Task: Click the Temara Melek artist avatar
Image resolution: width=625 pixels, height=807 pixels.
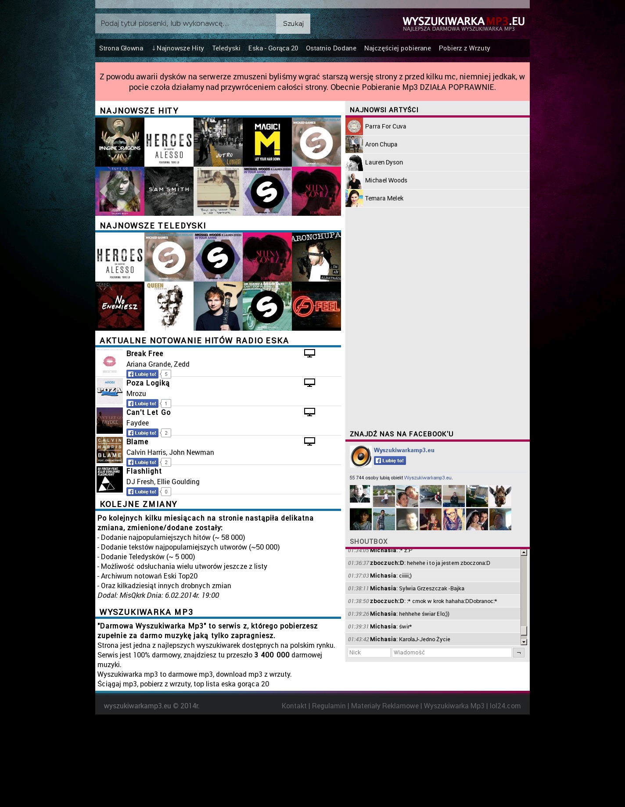Action: click(354, 198)
